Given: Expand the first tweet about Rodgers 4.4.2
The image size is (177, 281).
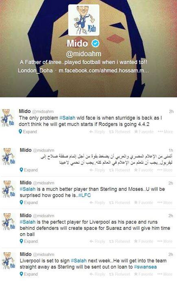Looking at the screenshot, I should click(28, 132).
